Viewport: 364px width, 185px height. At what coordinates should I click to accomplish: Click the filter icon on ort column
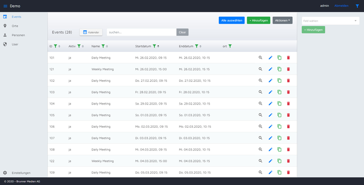(x=230, y=46)
